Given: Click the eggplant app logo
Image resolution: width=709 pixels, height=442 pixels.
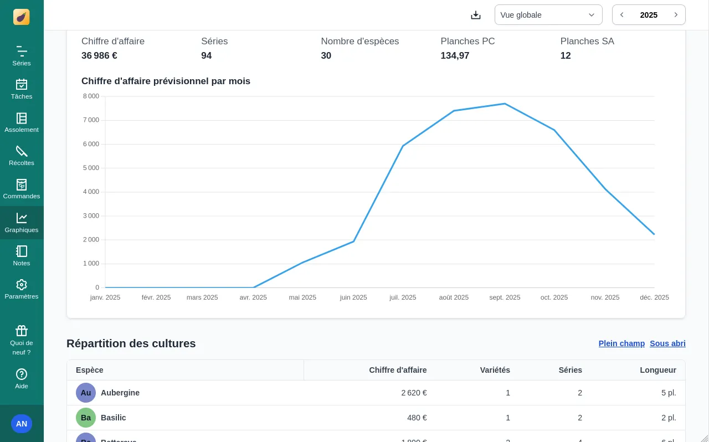Looking at the screenshot, I should 22,17.
